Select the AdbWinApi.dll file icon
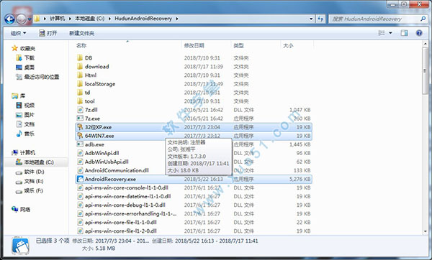Viewport: 432px width, 260px height. coord(80,153)
